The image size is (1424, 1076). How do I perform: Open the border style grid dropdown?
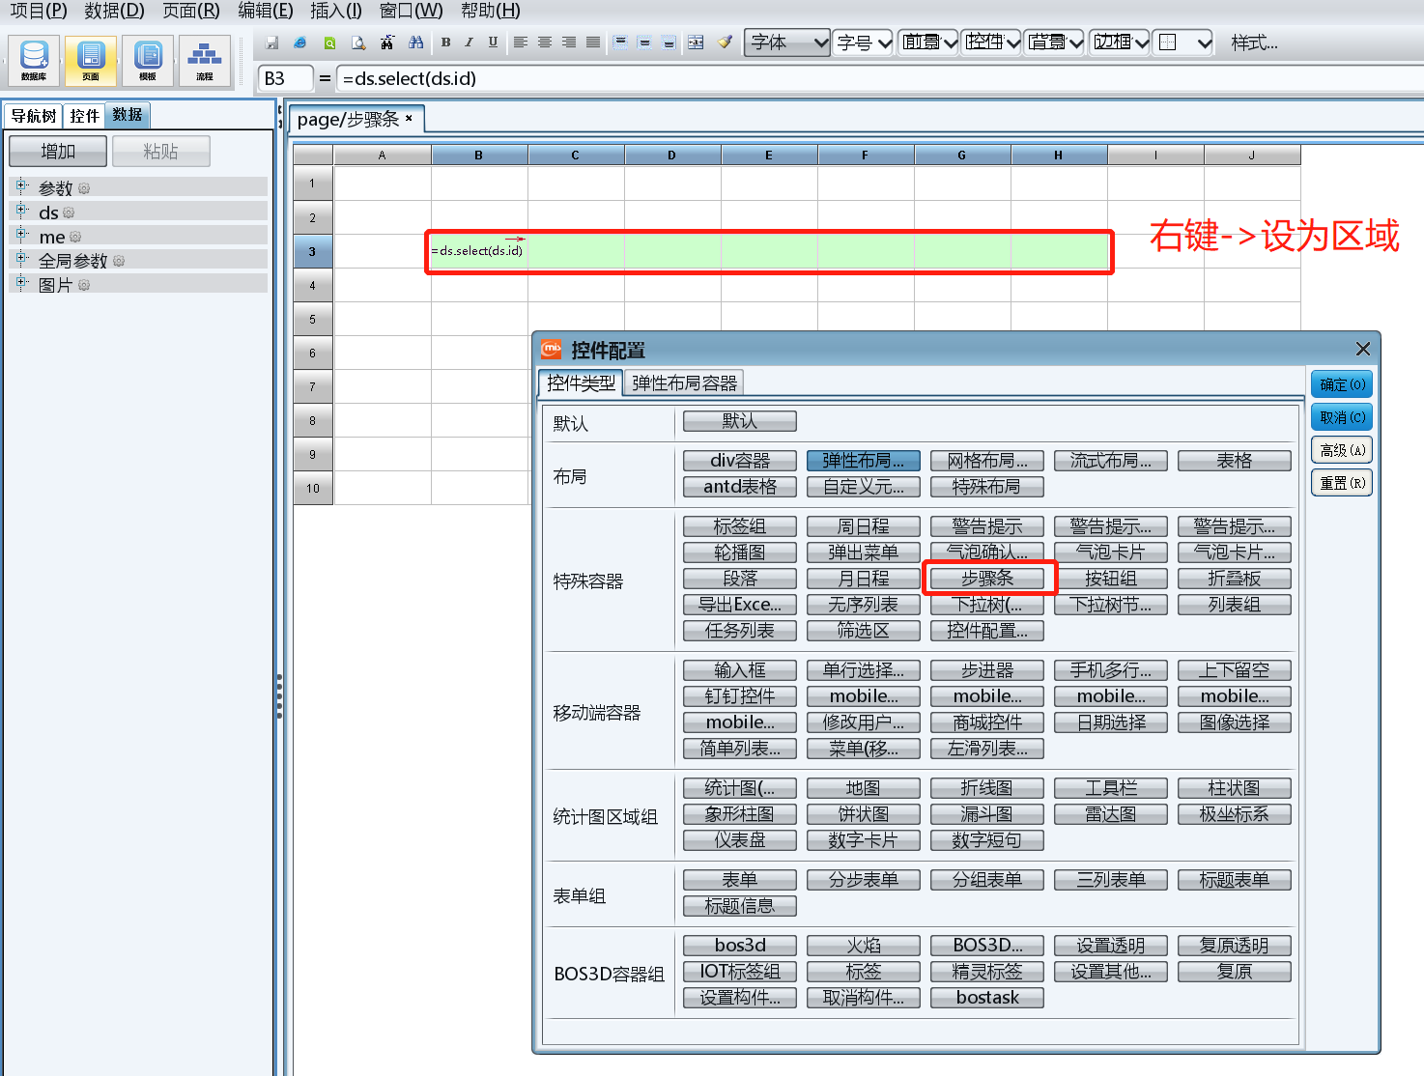(x=1184, y=42)
